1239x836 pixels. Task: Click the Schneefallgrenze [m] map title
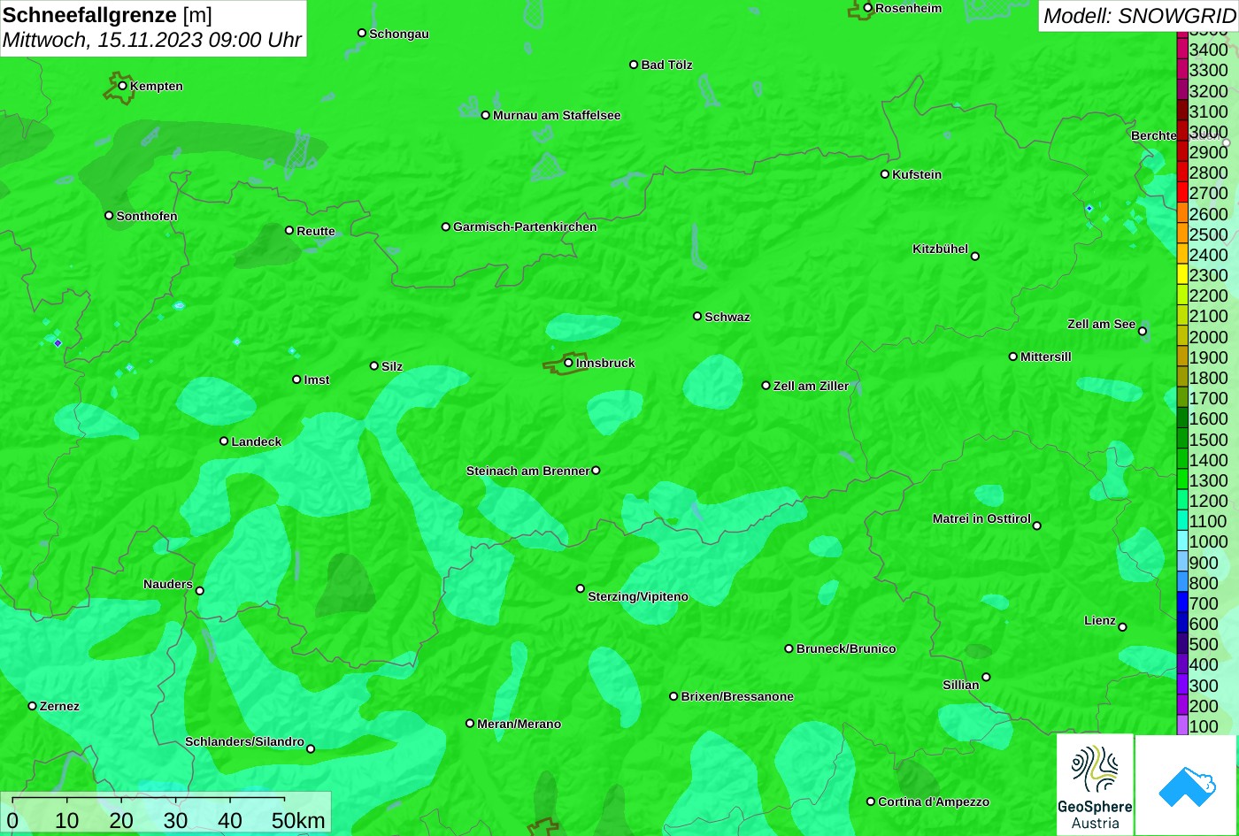point(107,15)
